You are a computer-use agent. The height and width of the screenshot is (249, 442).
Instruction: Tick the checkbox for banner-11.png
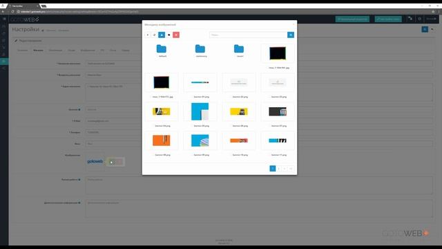point(269,155)
